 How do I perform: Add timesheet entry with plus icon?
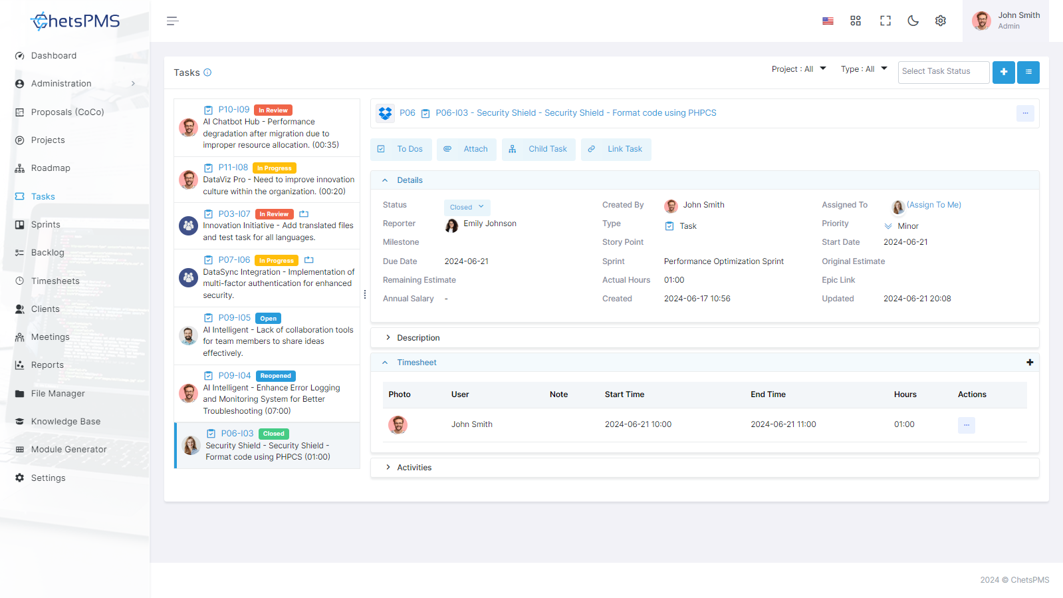pyautogui.click(x=1030, y=363)
